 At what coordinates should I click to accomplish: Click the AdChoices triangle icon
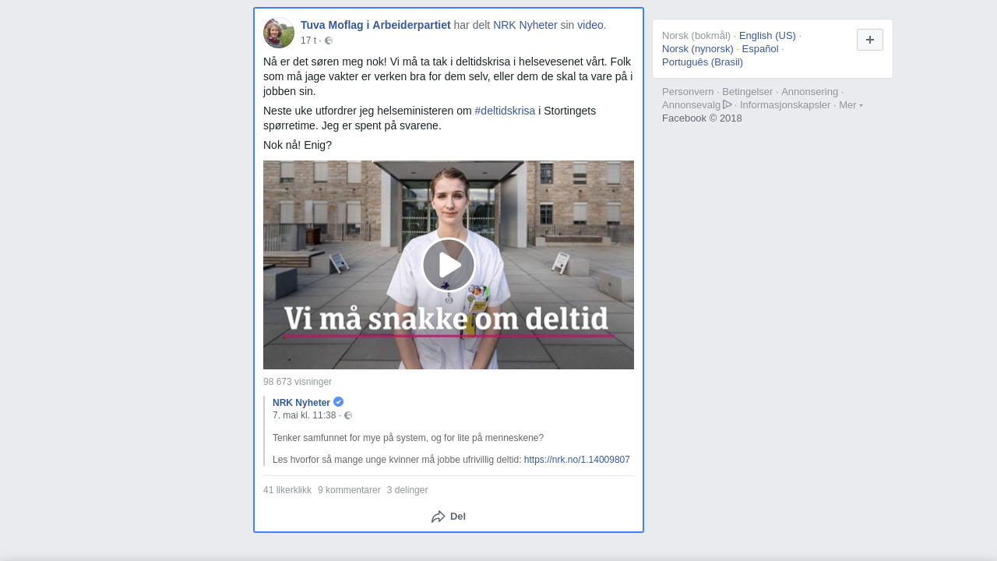coord(727,104)
